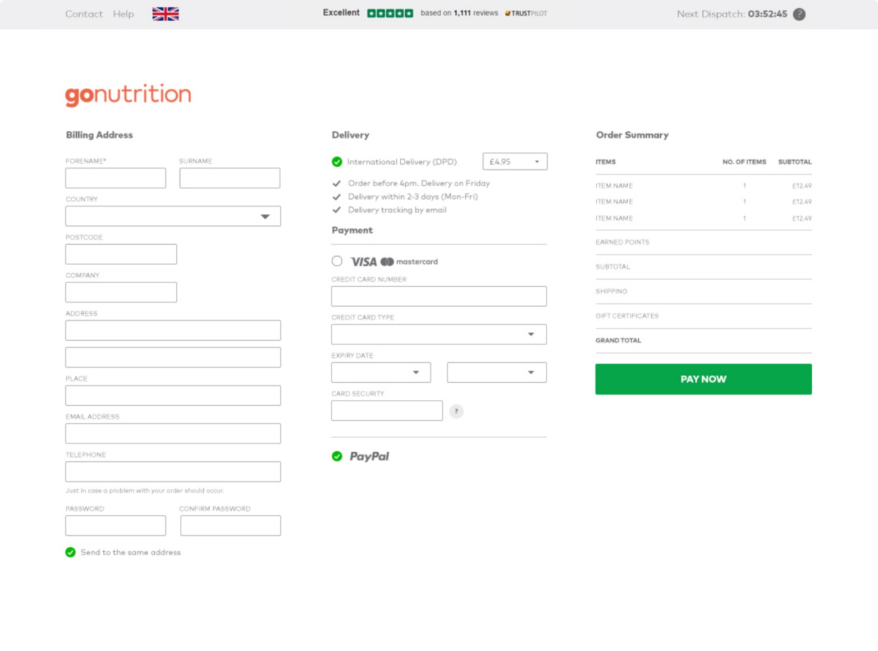Image resolution: width=878 pixels, height=651 pixels.
Task: Click the UK flag language icon
Action: coord(166,14)
